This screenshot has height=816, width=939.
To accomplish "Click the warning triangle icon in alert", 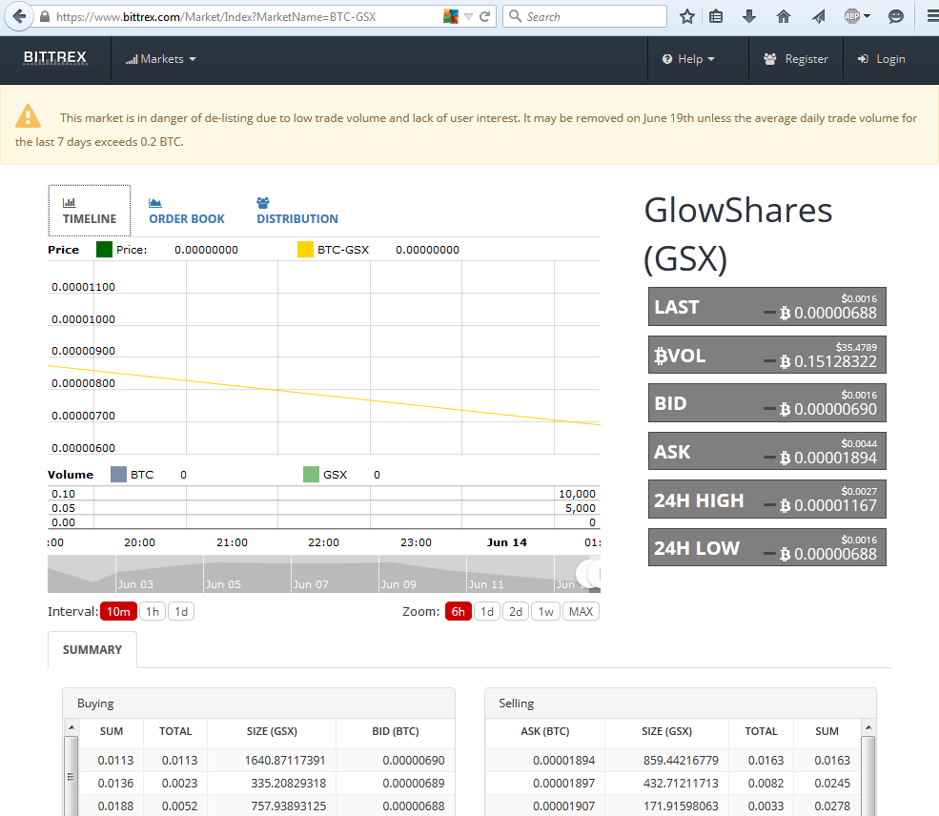I will pos(29,116).
